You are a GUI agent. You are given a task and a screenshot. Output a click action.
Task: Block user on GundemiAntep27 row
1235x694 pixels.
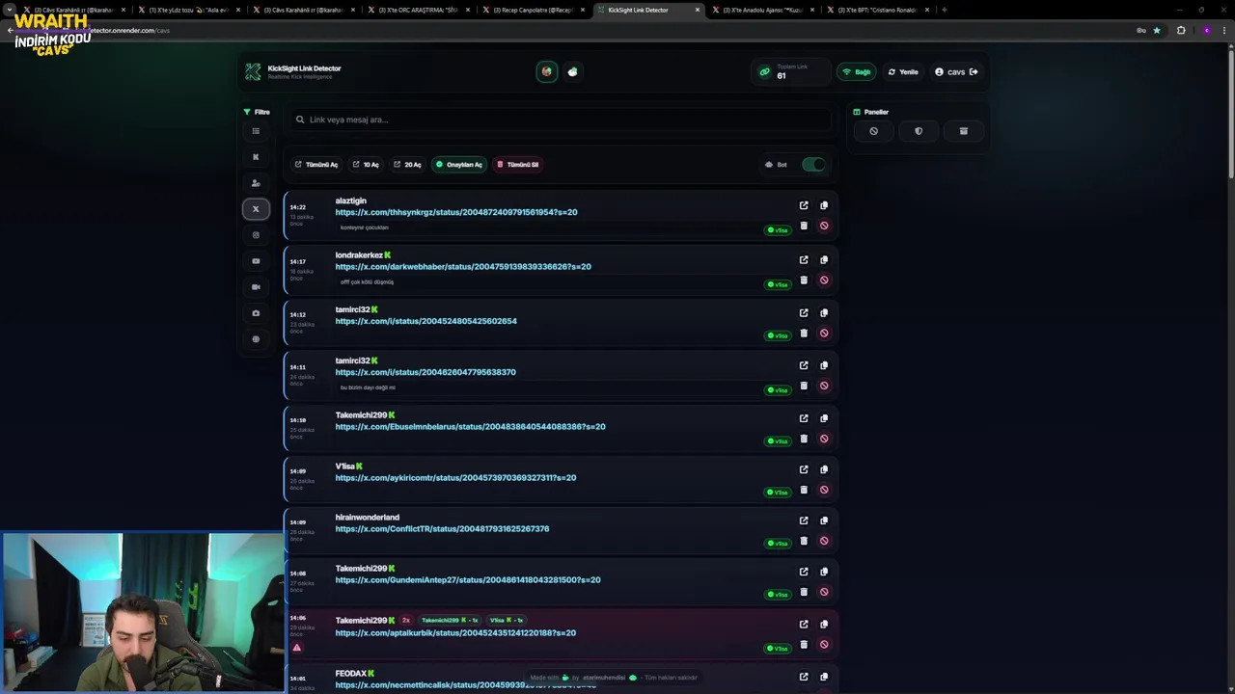[x=824, y=592]
